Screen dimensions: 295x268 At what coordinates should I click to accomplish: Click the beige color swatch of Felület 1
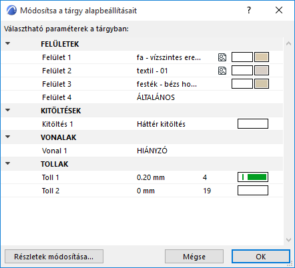coord(262,57)
